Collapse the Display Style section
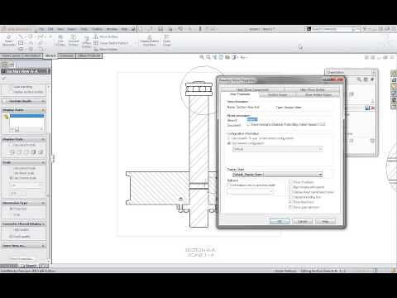 (43, 139)
